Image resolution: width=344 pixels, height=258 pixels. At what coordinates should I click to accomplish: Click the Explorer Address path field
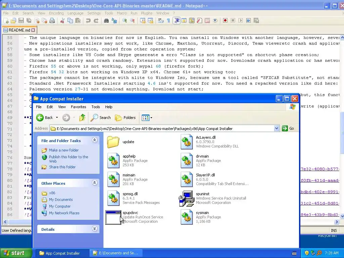point(162,129)
